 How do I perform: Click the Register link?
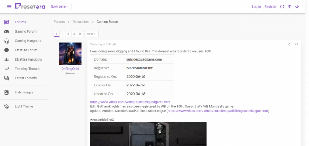(x=270, y=7)
